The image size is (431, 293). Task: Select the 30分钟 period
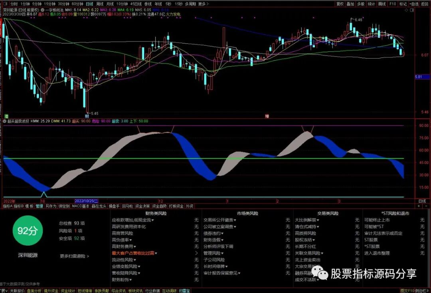click(63, 4)
